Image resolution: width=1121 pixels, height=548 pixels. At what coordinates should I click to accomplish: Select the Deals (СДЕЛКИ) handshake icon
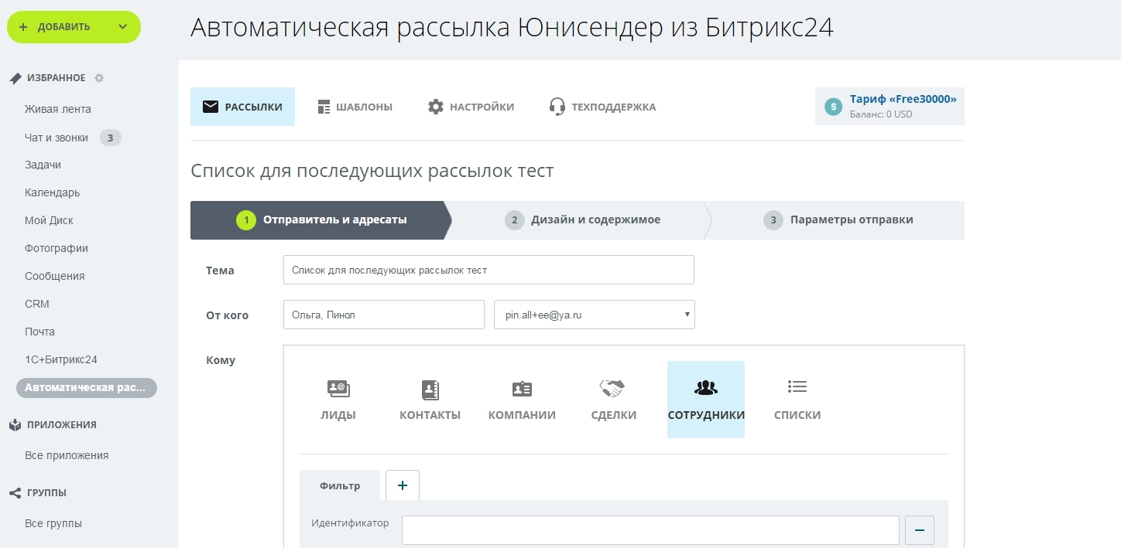(612, 388)
